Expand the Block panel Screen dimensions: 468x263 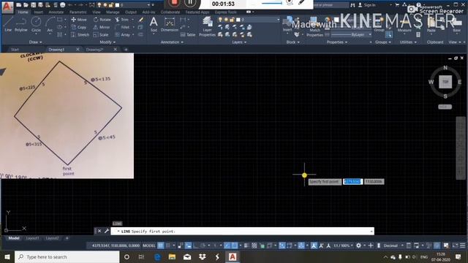[x=292, y=42]
